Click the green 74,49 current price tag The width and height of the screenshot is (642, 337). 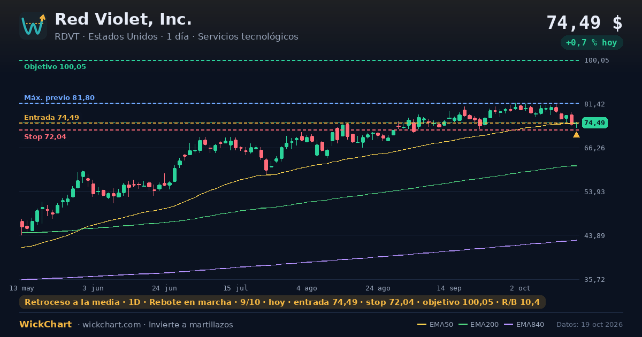[594, 123]
